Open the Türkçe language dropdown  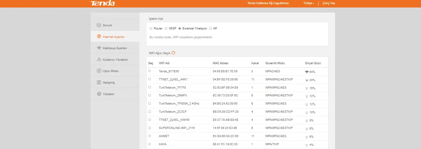309,3
